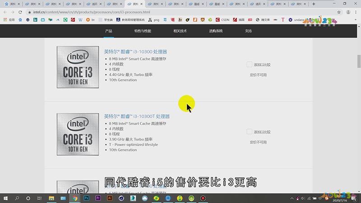
Task: Open the Chrome three-dot menu
Action: pyautogui.click(x=356, y=12)
